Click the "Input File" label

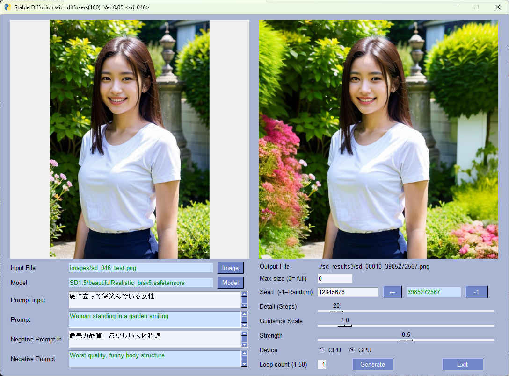click(x=23, y=268)
